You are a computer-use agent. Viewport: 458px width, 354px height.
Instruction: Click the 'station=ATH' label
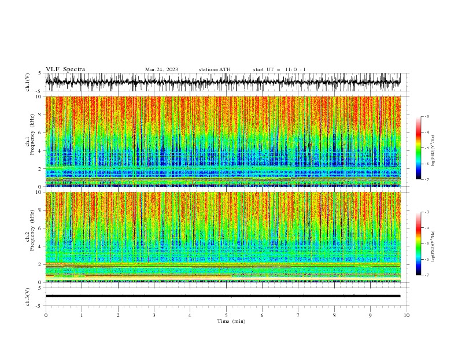tap(215, 69)
